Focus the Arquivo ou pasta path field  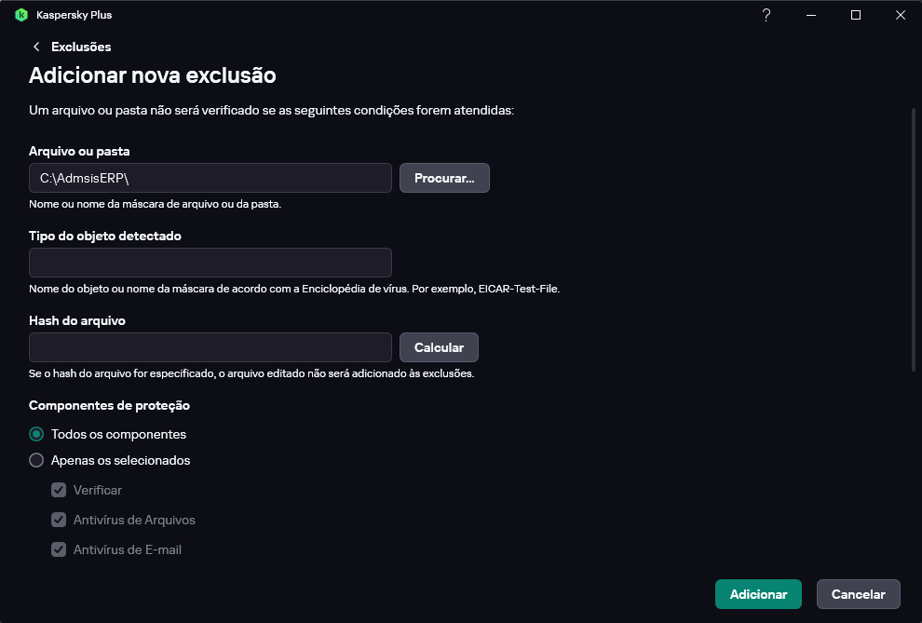click(210, 178)
